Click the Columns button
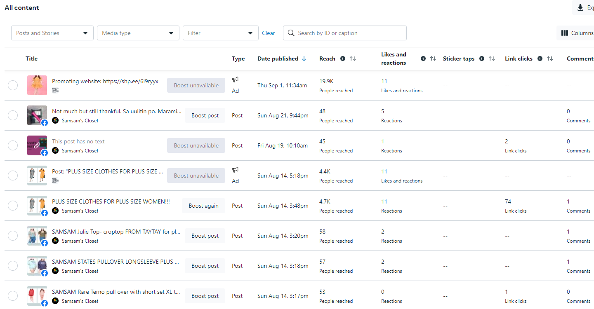Viewport: 594px width, 309px height. [575, 33]
